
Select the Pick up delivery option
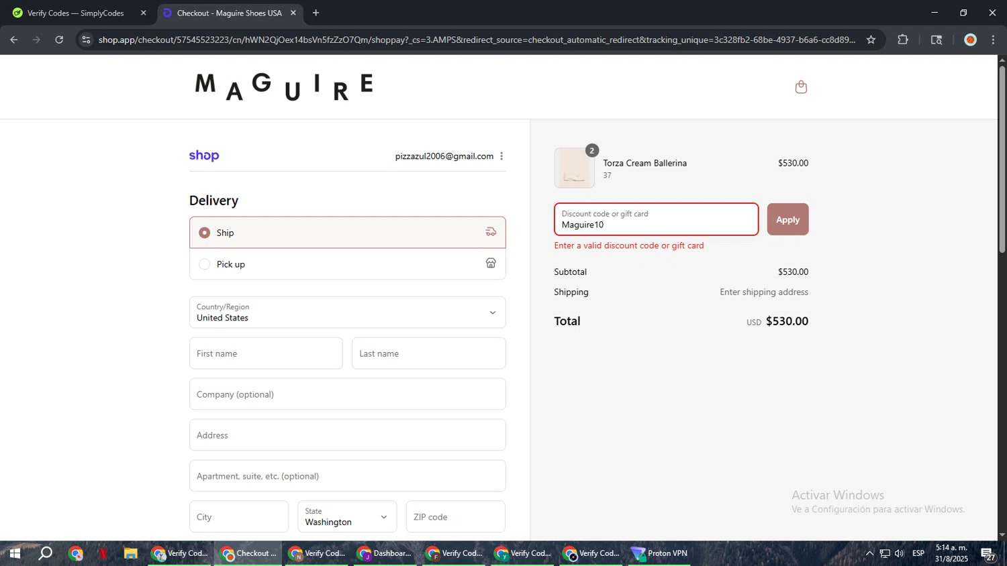click(347, 264)
